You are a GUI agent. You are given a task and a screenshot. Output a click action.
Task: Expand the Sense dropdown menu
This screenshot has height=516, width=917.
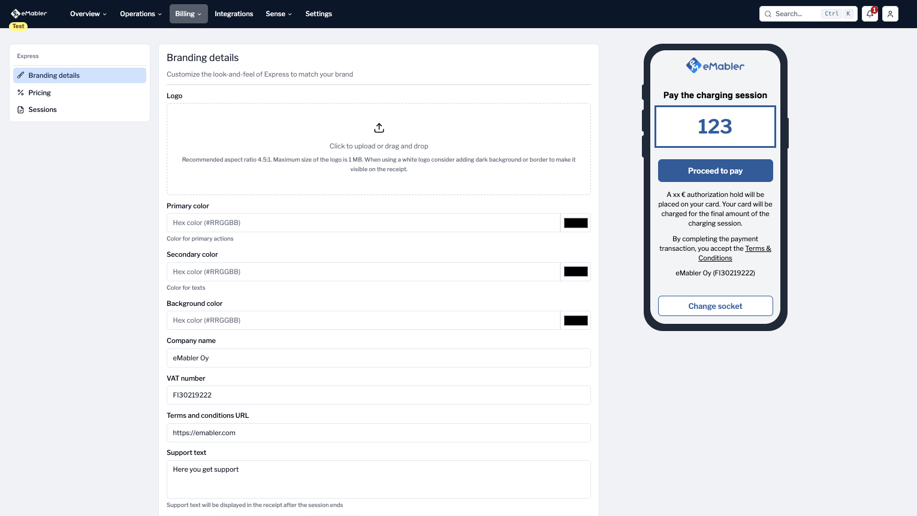pyautogui.click(x=279, y=14)
